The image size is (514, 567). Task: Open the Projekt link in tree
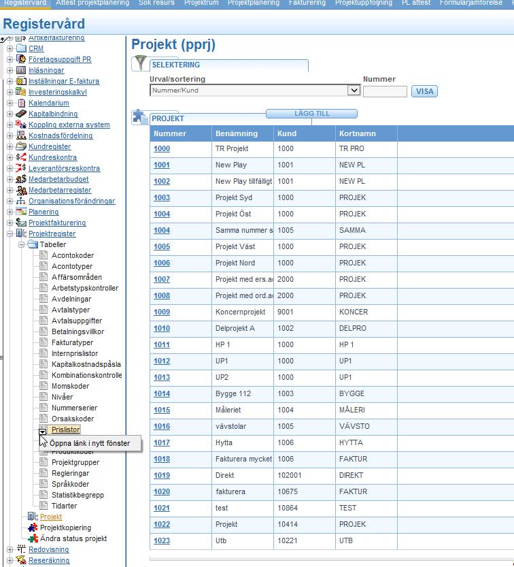51,517
